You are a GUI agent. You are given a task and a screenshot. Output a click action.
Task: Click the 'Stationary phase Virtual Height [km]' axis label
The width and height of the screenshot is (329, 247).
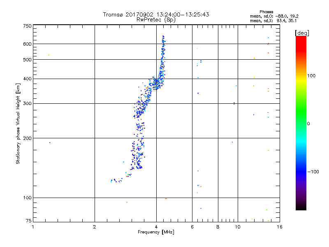click(x=18, y=124)
